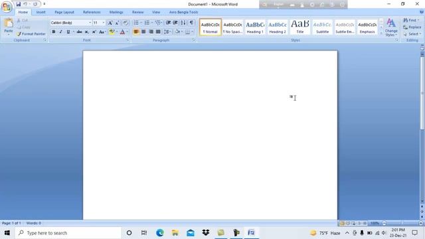Switch to Print Layout view in status bar
The image size is (425, 239).
[342, 223]
